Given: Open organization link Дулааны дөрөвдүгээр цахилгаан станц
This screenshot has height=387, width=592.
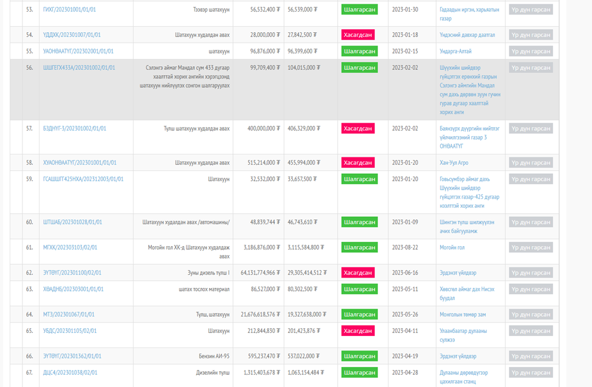Looking at the screenshot, I should pyautogui.click(x=464, y=377).
